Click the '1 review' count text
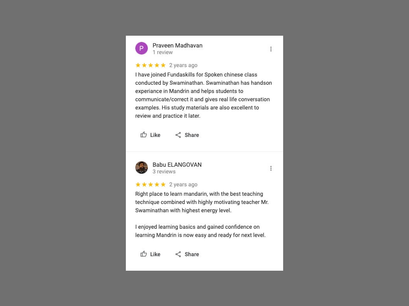 tap(162, 53)
